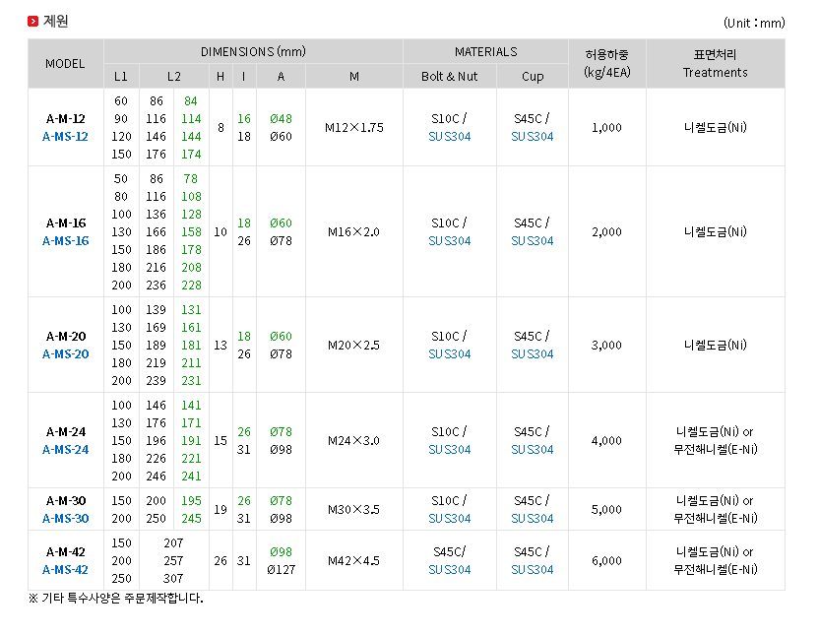819x636 pixels.
Task: Select model A-M-30
Action: (65, 501)
